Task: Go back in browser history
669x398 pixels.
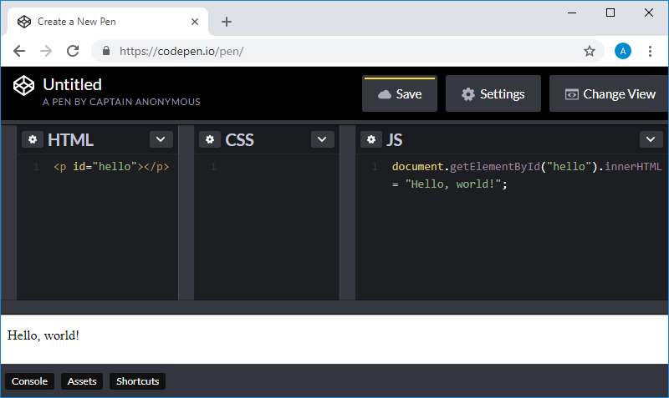Action: pyautogui.click(x=19, y=51)
